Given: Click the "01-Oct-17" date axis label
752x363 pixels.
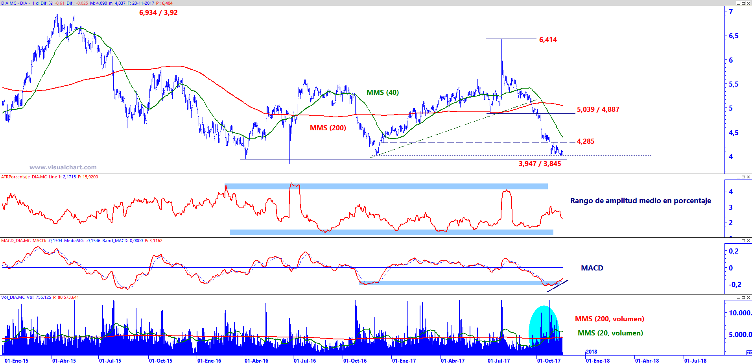Looking at the screenshot, I should click(x=549, y=361).
